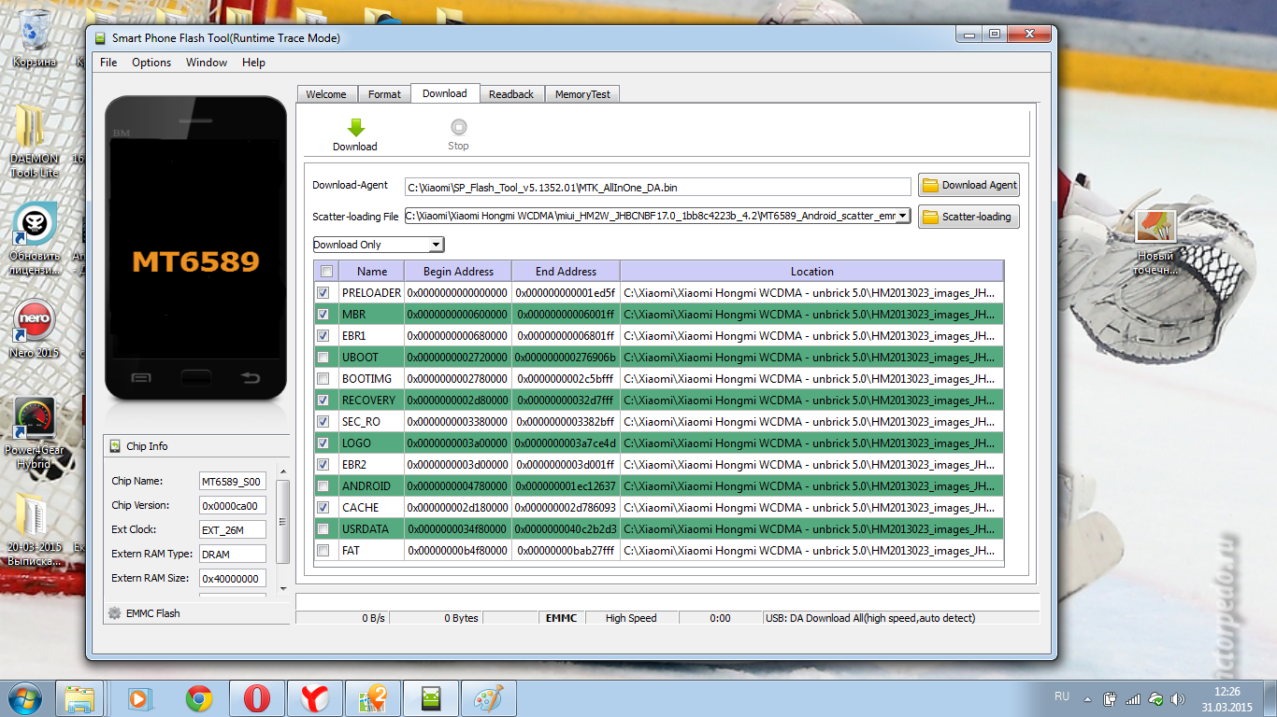
Task: Click the green Download arrow icon
Action: [355, 128]
